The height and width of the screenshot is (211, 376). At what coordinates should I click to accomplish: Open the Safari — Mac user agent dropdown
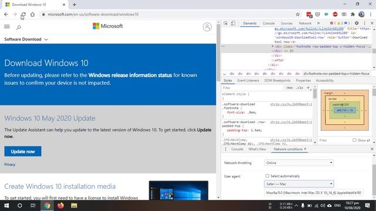[x=299, y=183]
